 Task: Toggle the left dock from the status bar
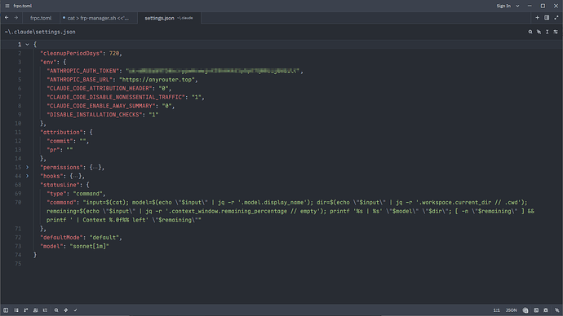(x=6, y=310)
